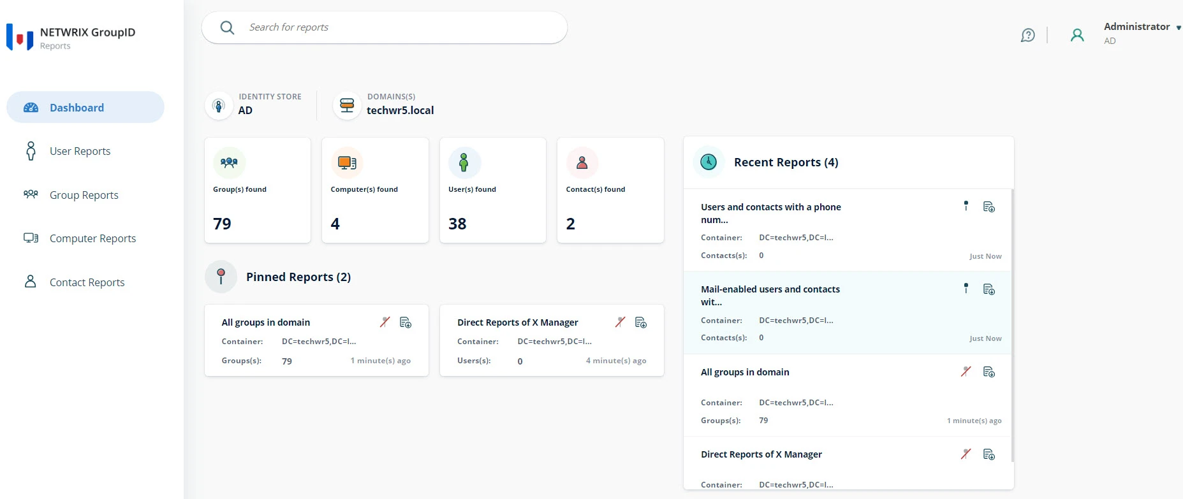Open pinned All groups in domain title
Image resolution: width=1183 pixels, height=499 pixels.
(266, 322)
